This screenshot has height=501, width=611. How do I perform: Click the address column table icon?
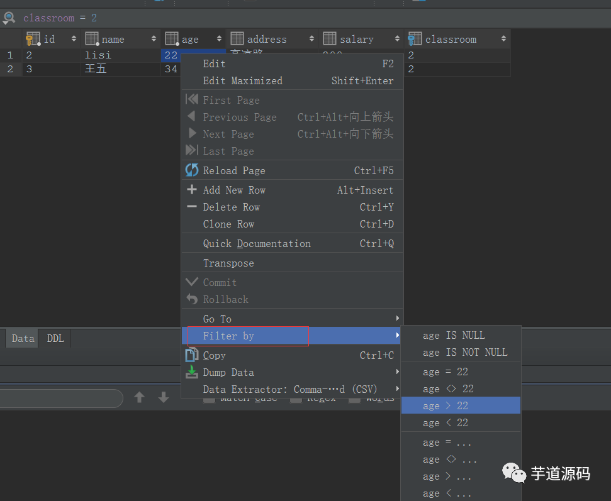click(x=237, y=39)
